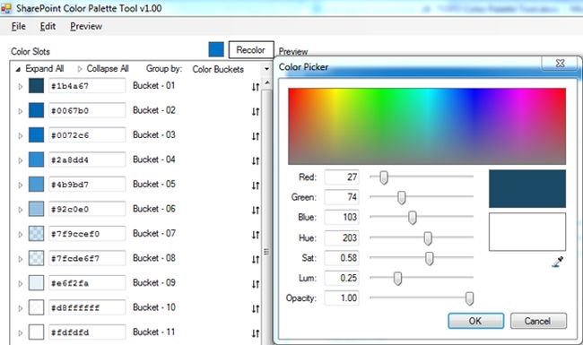
Task: Expand the Bucket - 04 row
Action: (x=21, y=160)
